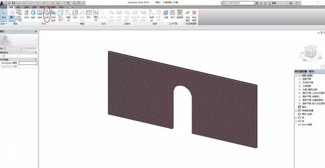Choose the 旋转 (Revolve) form tool

click(40, 14)
